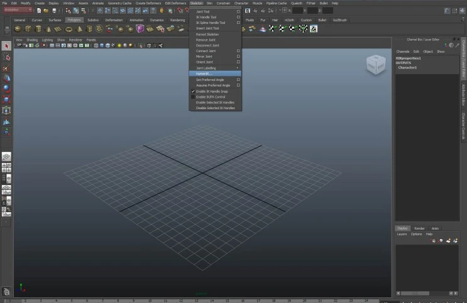This screenshot has height=303, width=467.
Task: Select the single perspective view layout icon
Action: (x=6, y=157)
